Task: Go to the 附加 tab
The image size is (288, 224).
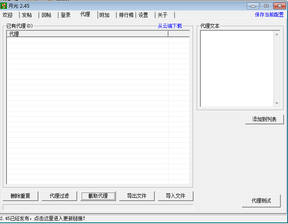Action: pyautogui.click(x=105, y=15)
